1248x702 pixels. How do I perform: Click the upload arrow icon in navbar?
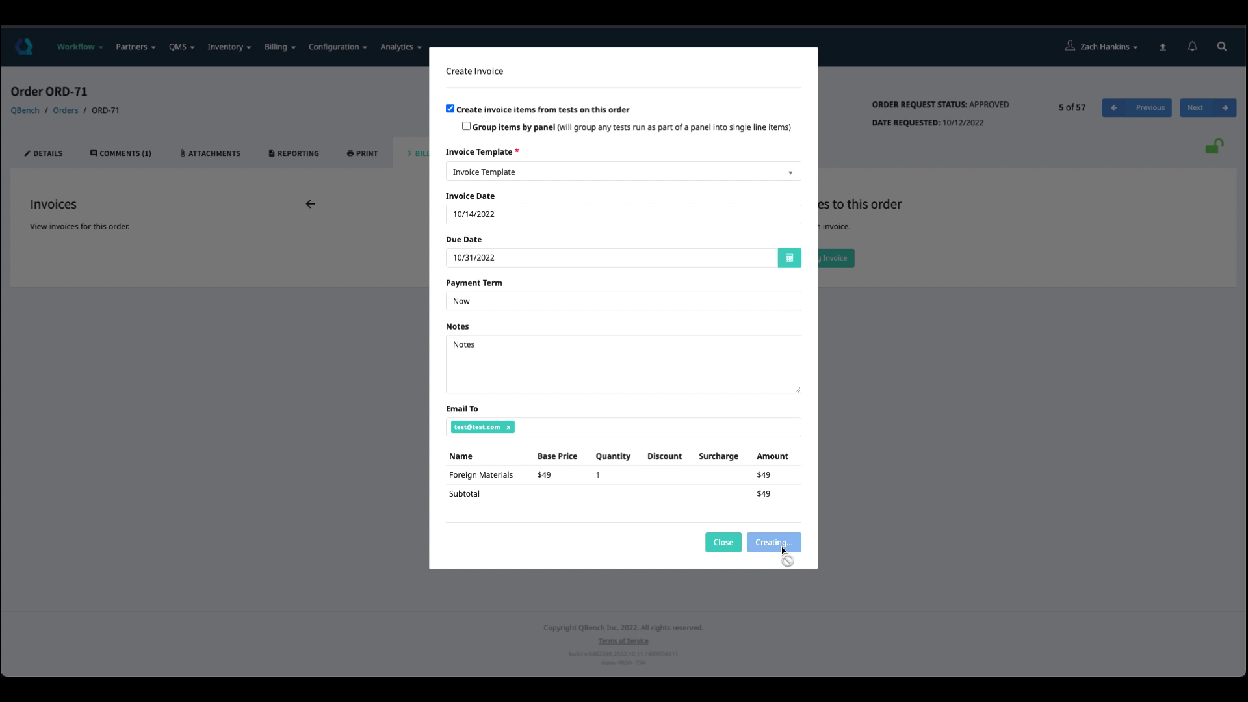point(1163,47)
